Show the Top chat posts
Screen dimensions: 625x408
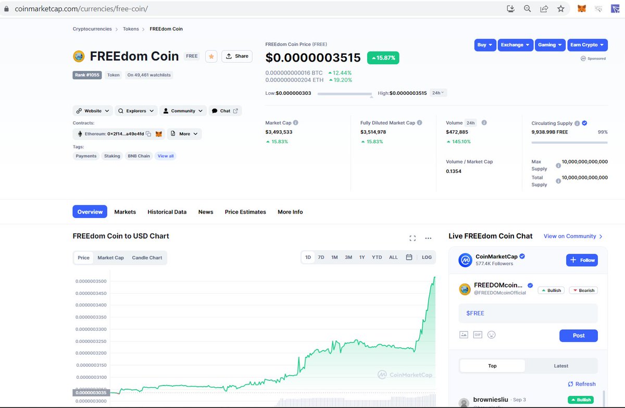[492, 366]
